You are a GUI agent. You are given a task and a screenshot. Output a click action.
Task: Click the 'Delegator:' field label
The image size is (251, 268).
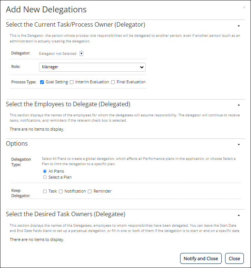pos(21,53)
